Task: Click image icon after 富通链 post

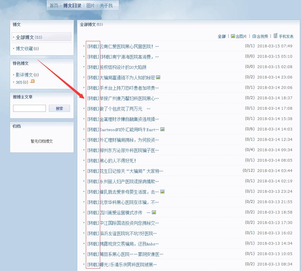Action: (x=158, y=77)
